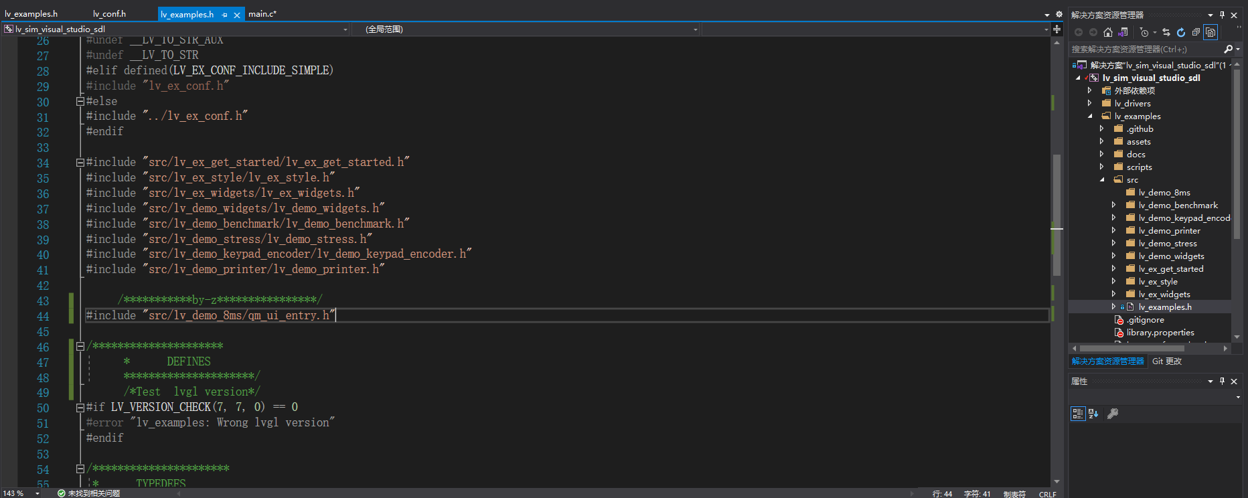Screen dimensions: 1248x498
Task: Click the Home icon in Solution Explorer toolbar
Action: point(1108,32)
